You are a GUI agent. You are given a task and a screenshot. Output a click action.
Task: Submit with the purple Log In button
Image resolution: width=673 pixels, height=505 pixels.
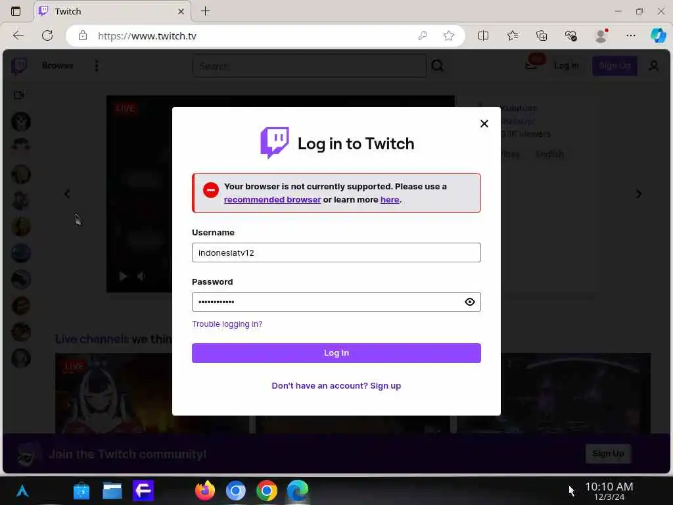[x=336, y=353]
